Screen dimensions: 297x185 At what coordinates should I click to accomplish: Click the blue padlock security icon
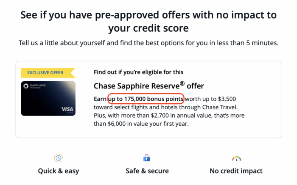coord(147,158)
